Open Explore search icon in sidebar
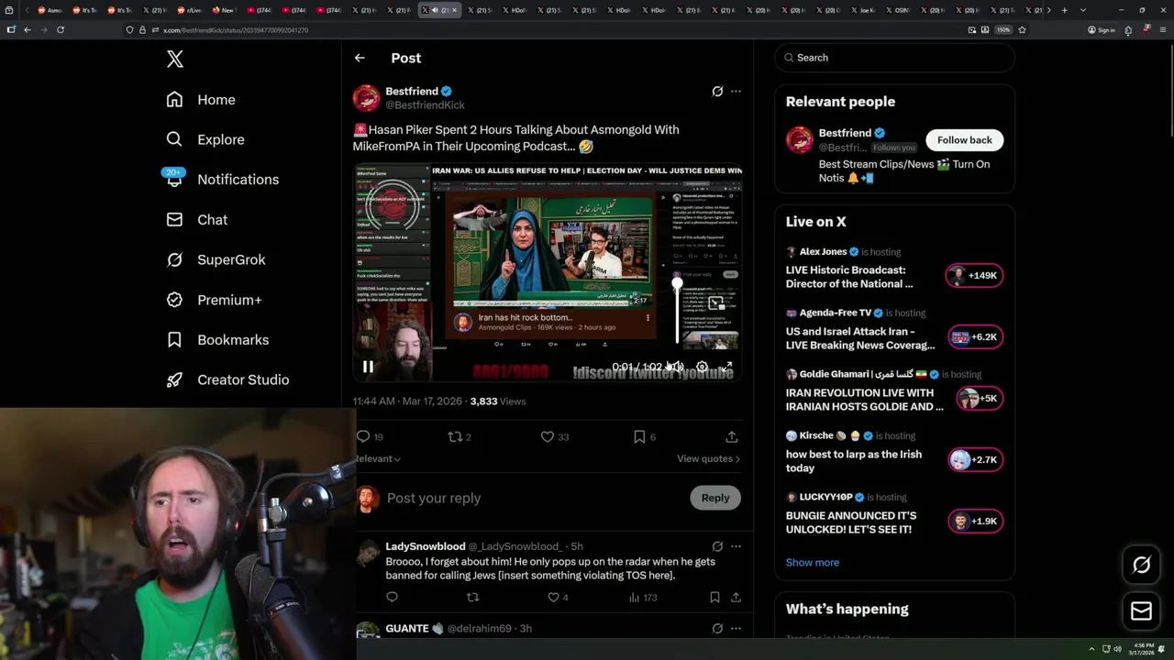The image size is (1174, 660). 174,139
